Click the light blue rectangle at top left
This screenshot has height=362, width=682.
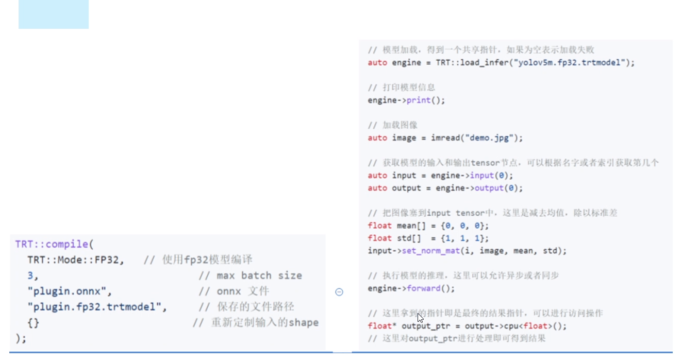54,14
